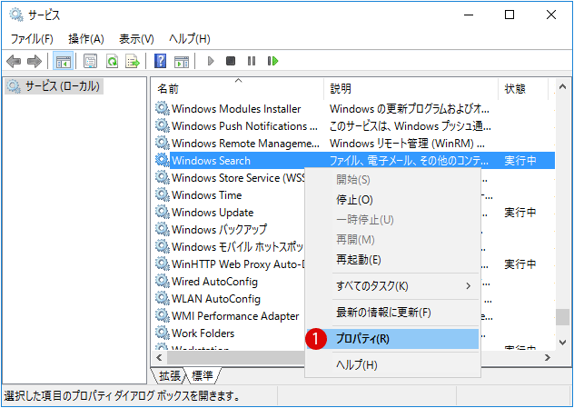Click the gear icon of Work Folders
The image size is (574, 408).
pos(163,333)
